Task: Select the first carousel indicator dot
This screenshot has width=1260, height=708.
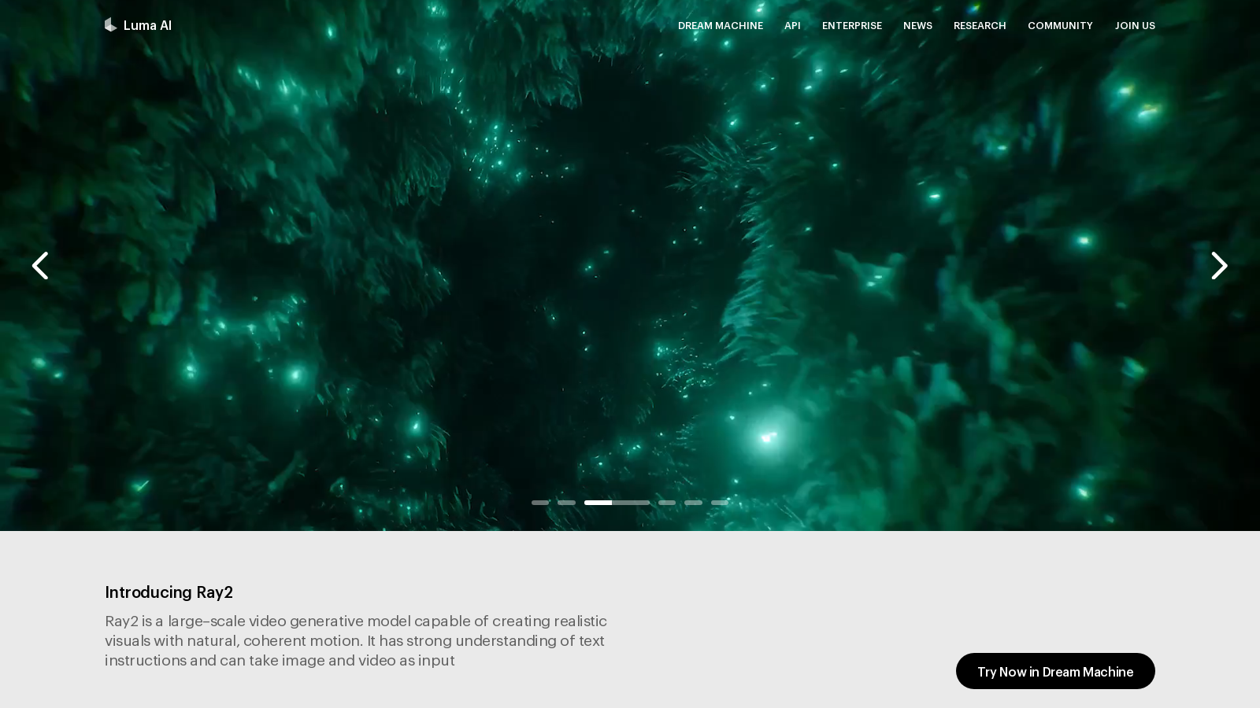Action: tap(540, 502)
